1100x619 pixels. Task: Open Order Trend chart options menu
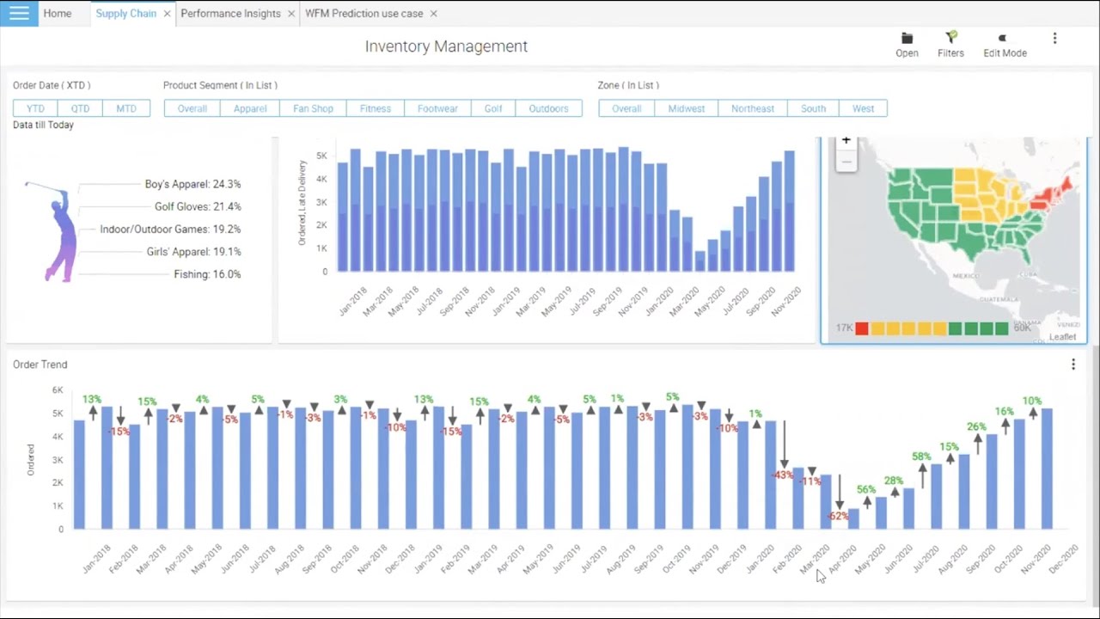click(1072, 365)
